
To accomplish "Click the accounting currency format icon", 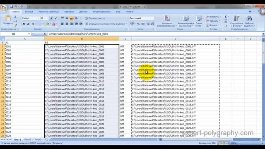I will pos(132,24).
